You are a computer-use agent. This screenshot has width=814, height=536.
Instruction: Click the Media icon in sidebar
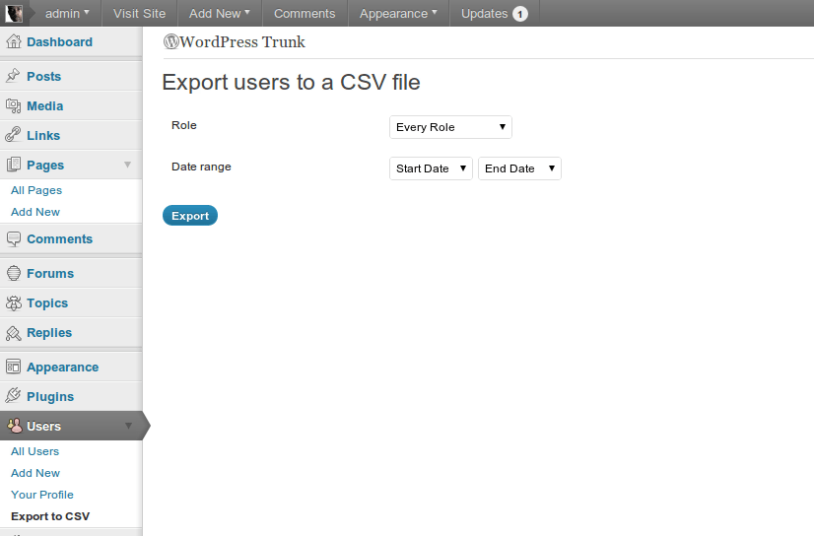[14, 106]
